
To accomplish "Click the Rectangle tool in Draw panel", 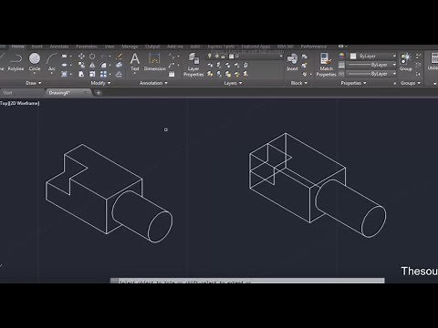I will 64,56.
